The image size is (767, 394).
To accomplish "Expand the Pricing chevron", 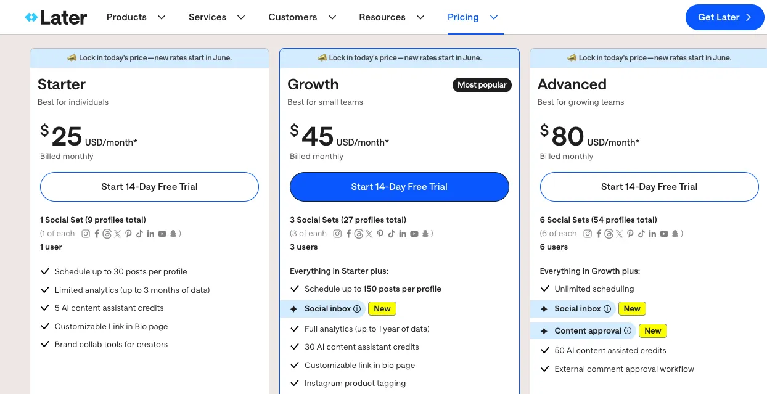I will point(494,17).
